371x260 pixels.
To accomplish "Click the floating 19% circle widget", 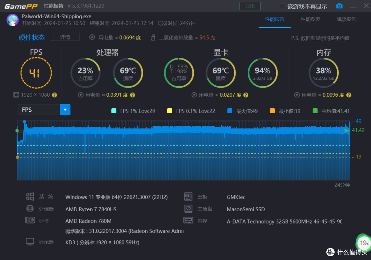I will [x=364, y=243].
